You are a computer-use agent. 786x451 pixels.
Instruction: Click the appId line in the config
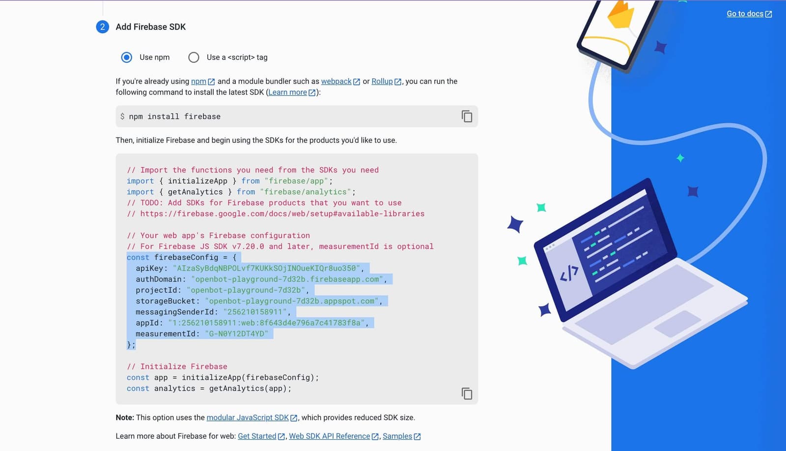tap(252, 323)
